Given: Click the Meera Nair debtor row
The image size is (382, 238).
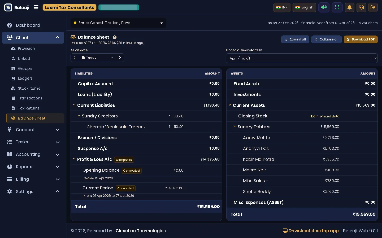Looking at the screenshot, I should pos(302,170).
